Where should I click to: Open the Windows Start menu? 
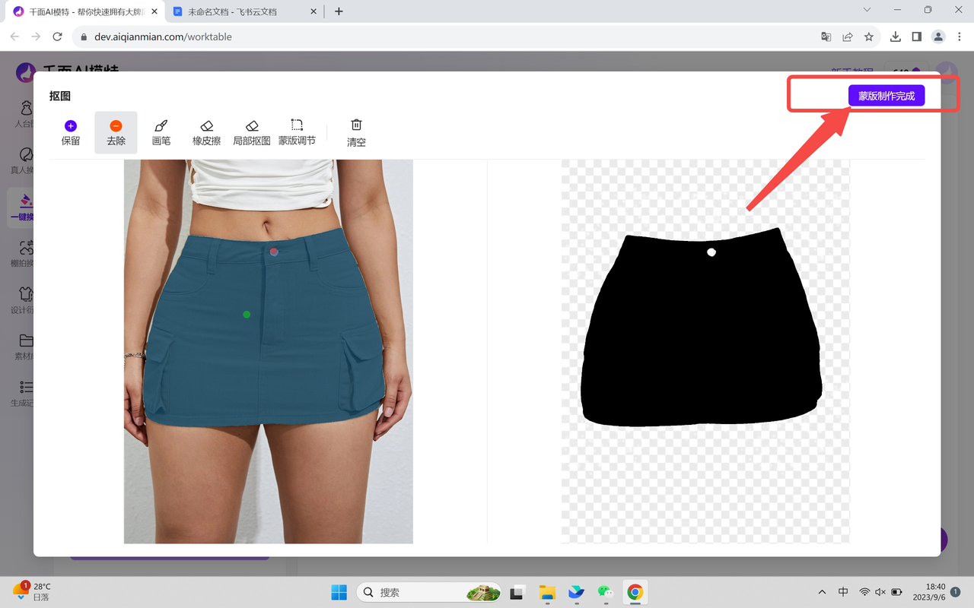pos(339,592)
